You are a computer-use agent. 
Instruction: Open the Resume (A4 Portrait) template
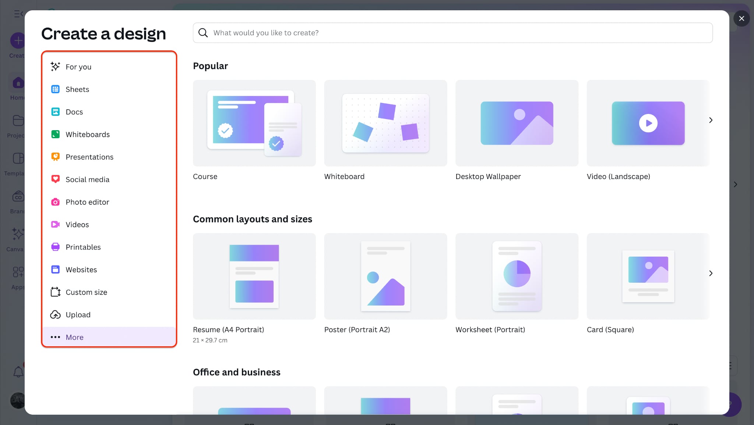coord(254,276)
